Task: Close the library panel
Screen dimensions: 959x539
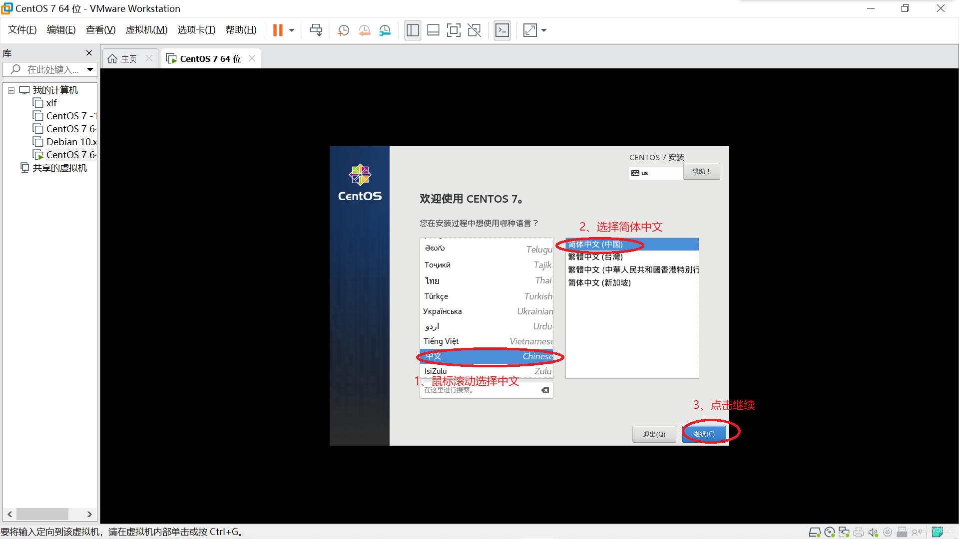Action: pos(89,53)
